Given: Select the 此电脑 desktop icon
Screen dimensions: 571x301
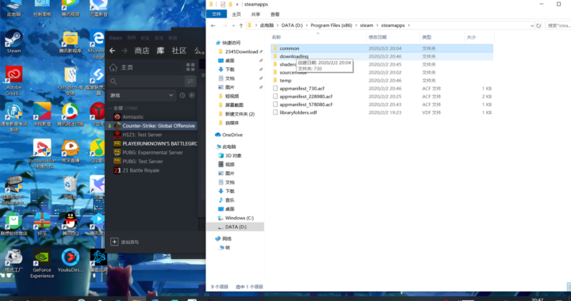Looking at the screenshot, I should [13, 8].
